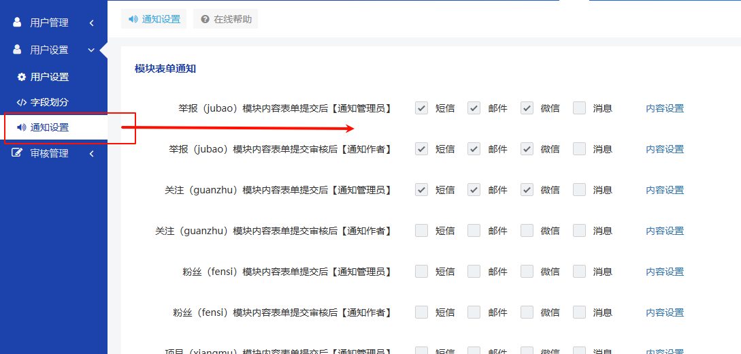Uncheck 短信 for jubao 审核后通知作者 row

click(422, 149)
